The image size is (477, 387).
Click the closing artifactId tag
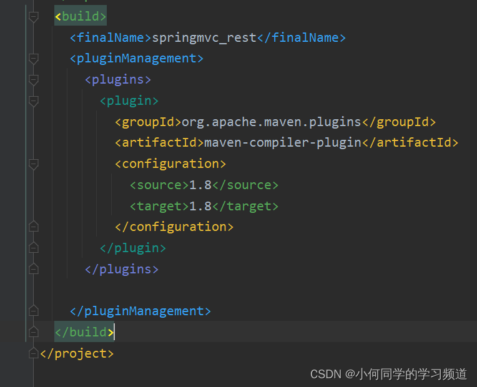click(410, 143)
